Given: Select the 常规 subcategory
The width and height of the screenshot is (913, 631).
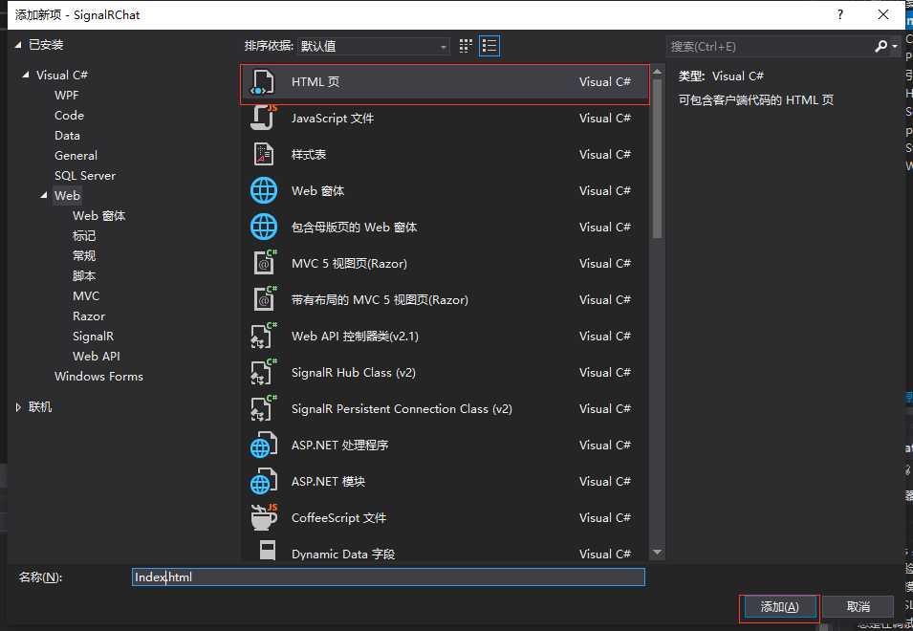Looking at the screenshot, I should pos(84,256).
